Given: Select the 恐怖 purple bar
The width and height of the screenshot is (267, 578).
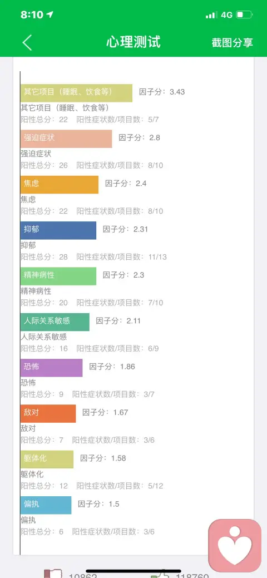Looking at the screenshot, I should click(52, 368).
